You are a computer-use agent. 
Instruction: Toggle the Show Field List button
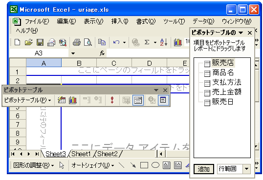[163, 100]
